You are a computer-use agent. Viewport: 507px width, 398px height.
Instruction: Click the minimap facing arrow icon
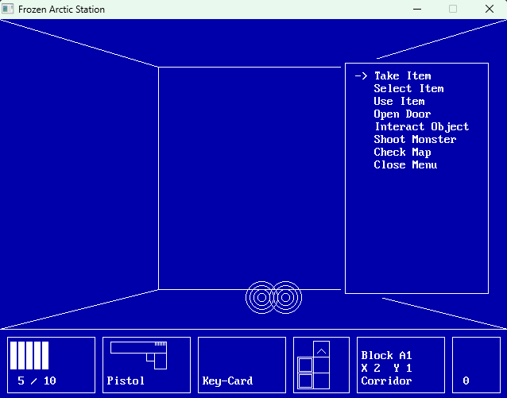coord(321,351)
